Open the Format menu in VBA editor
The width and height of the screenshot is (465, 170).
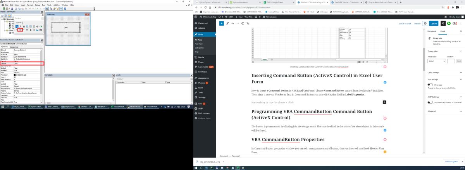[x=29, y=5]
